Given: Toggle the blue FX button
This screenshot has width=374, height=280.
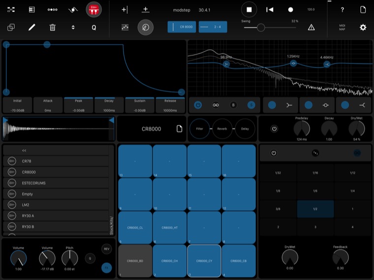Looking at the screenshot, I should [x=107, y=268].
